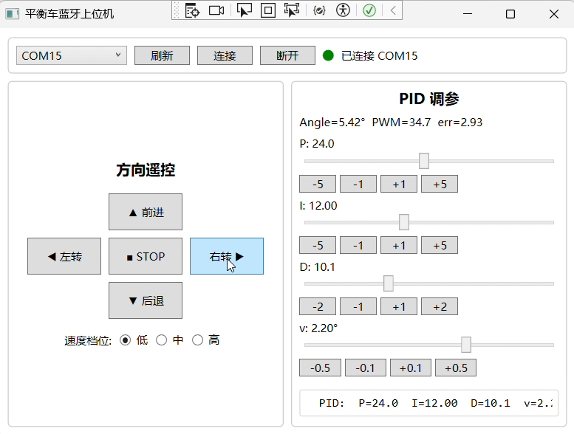This screenshot has width=574, height=434.
Task: Toggle display layout adorners square icon
Action: [x=268, y=10]
